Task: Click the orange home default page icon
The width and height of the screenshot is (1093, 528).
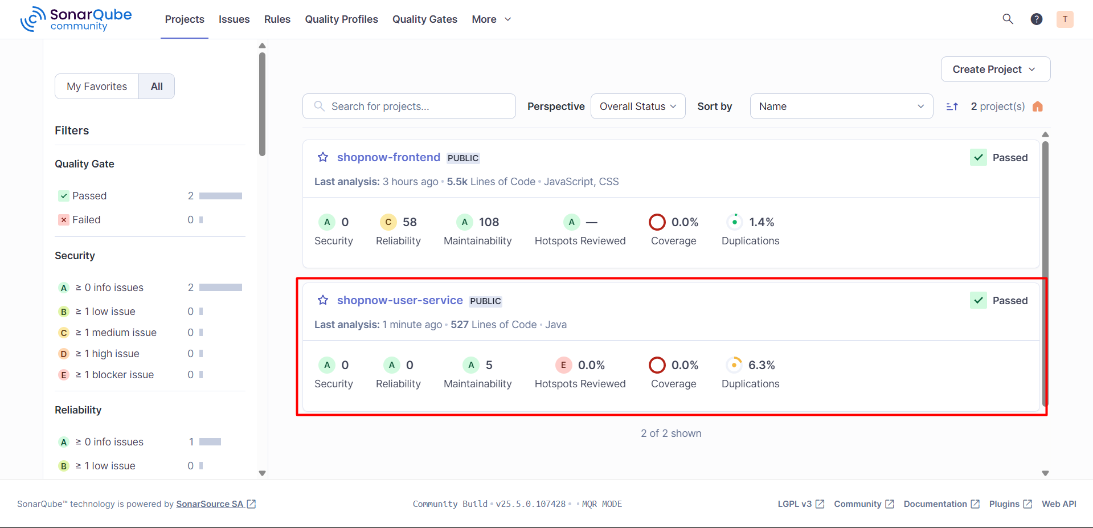Action: (x=1037, y=107)
